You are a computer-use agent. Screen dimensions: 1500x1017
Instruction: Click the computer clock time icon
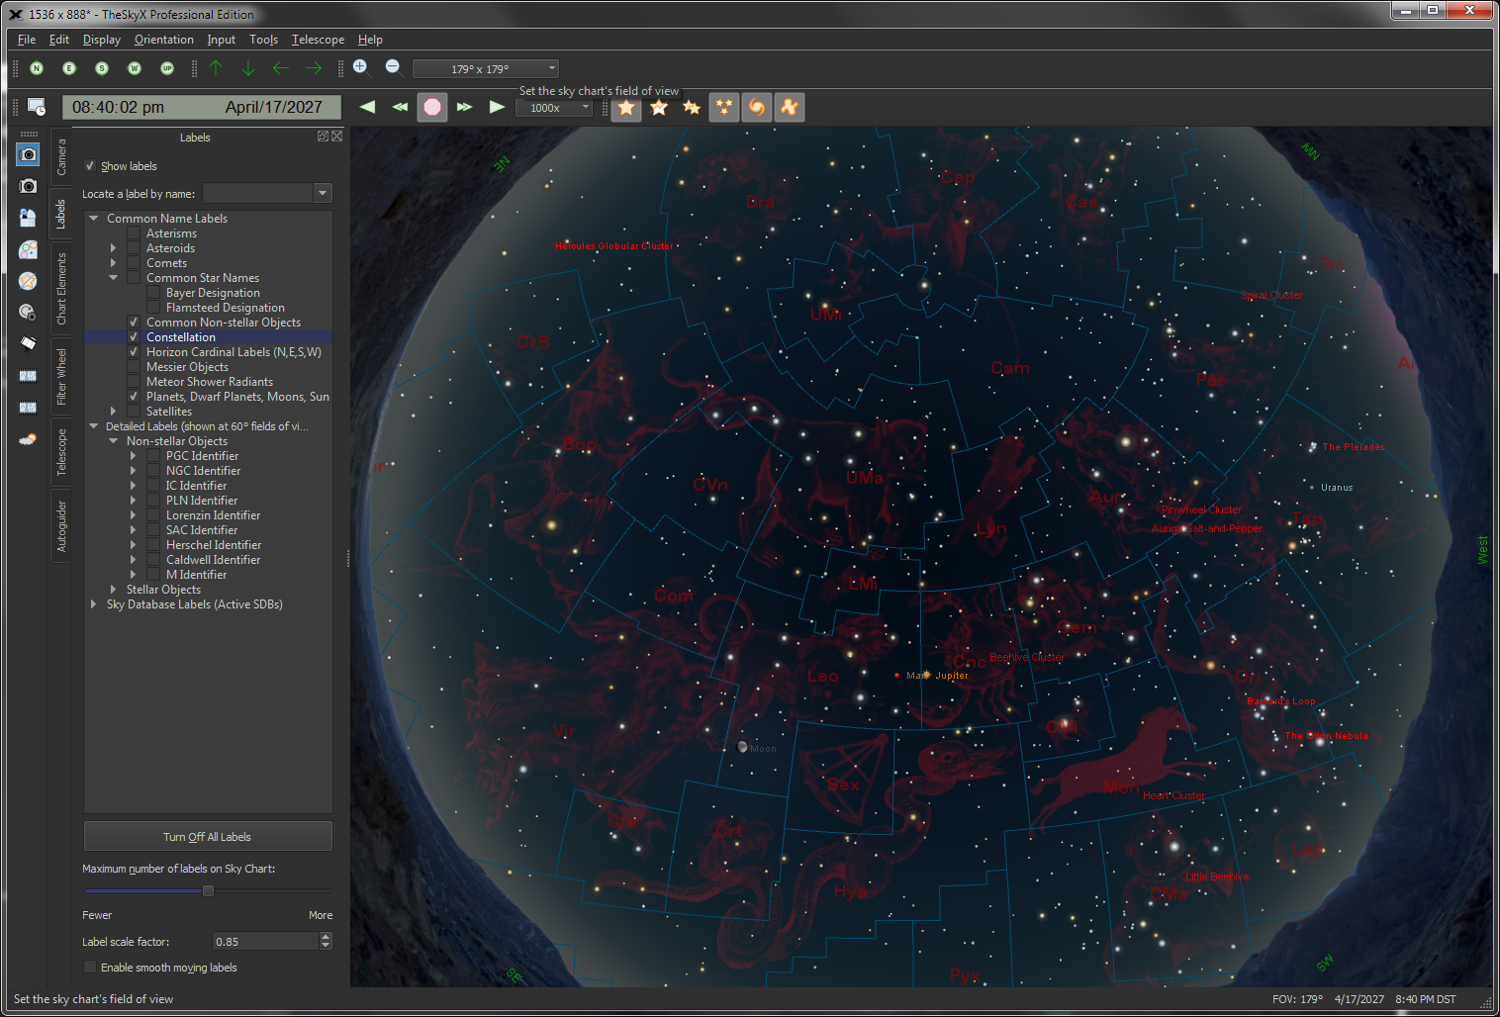[37, 107]
